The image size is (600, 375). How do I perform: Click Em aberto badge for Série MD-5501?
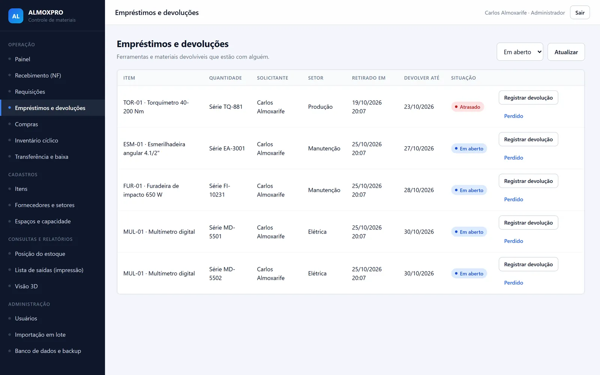469,232
